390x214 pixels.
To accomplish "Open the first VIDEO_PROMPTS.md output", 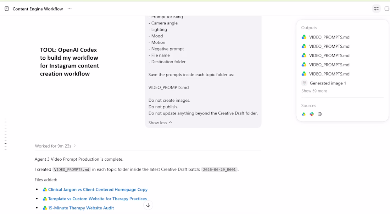I will (325, 37).
